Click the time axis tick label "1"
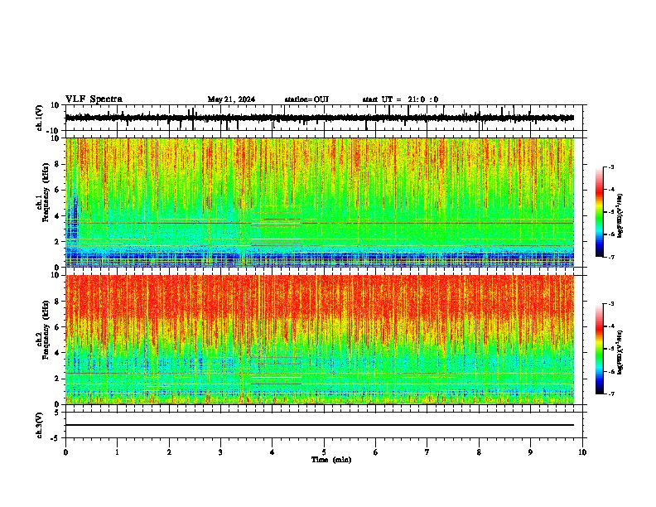The image size is (656, 507). click(x=117, y=452)
